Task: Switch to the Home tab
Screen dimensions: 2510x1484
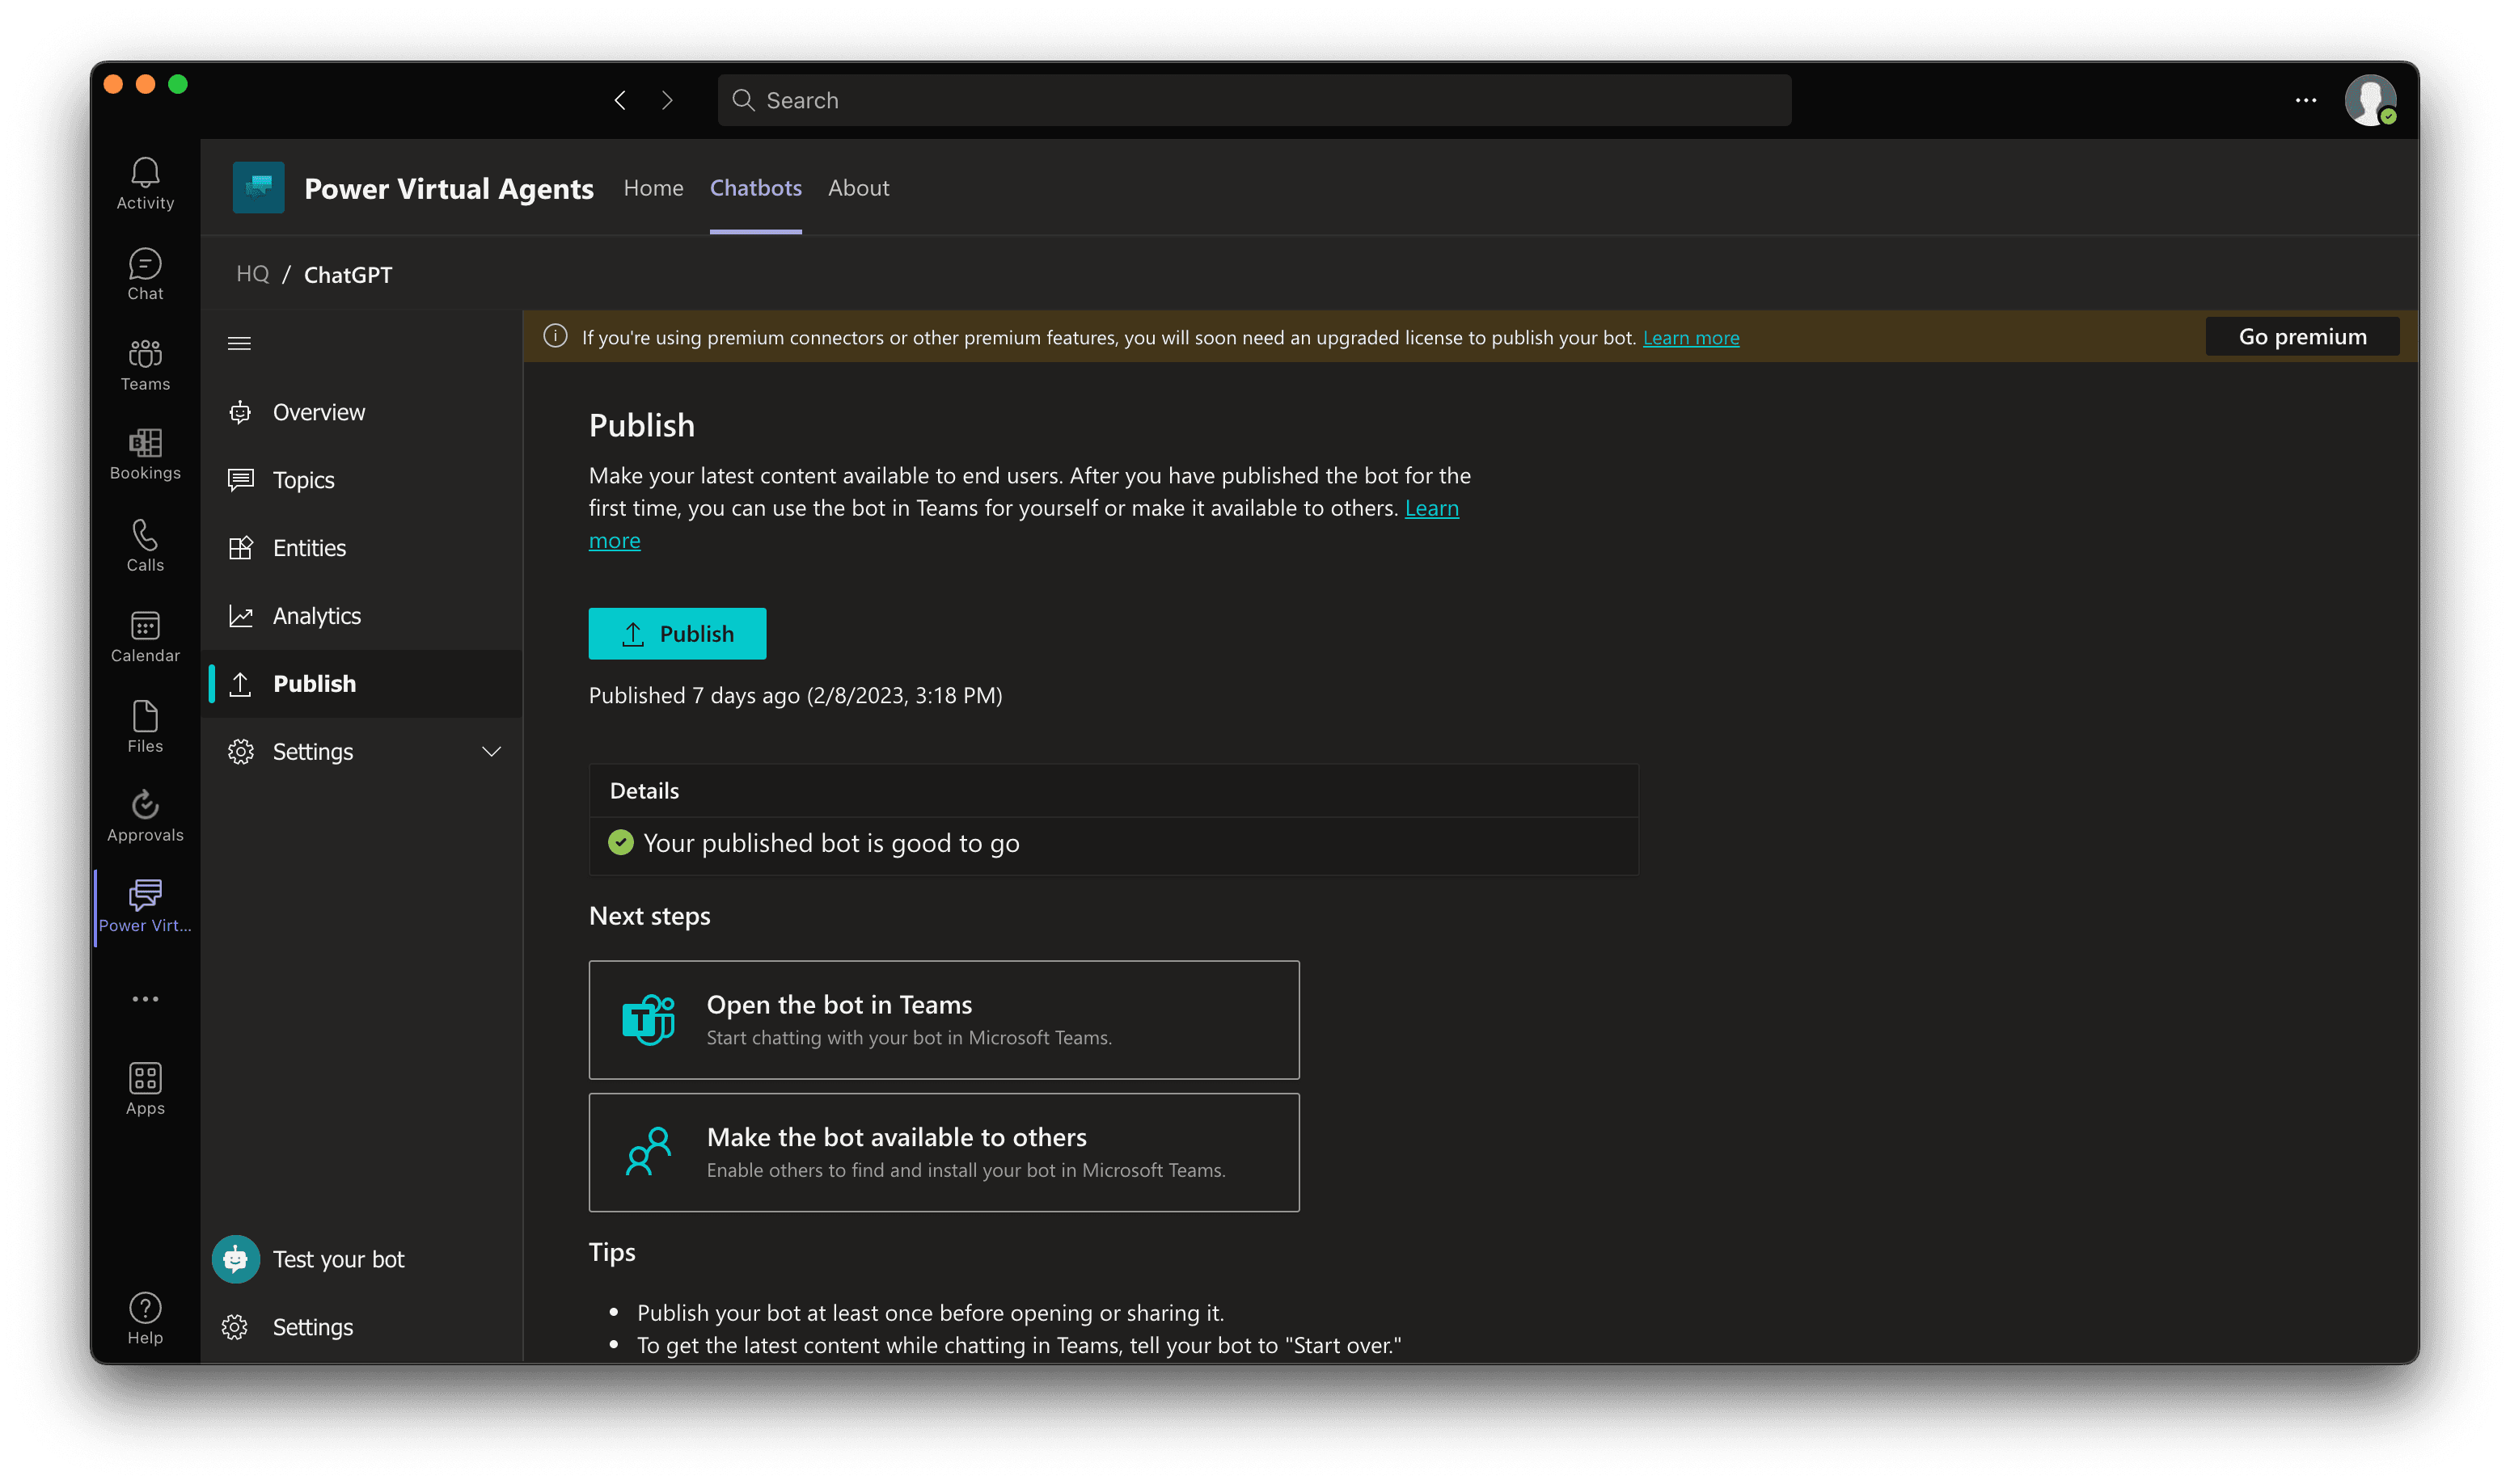Action: 653,188
